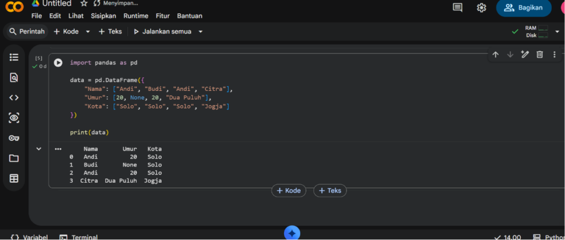Open the Runtime menu
The width and height of the screenshot is (565, 240).
click(136, 16)
